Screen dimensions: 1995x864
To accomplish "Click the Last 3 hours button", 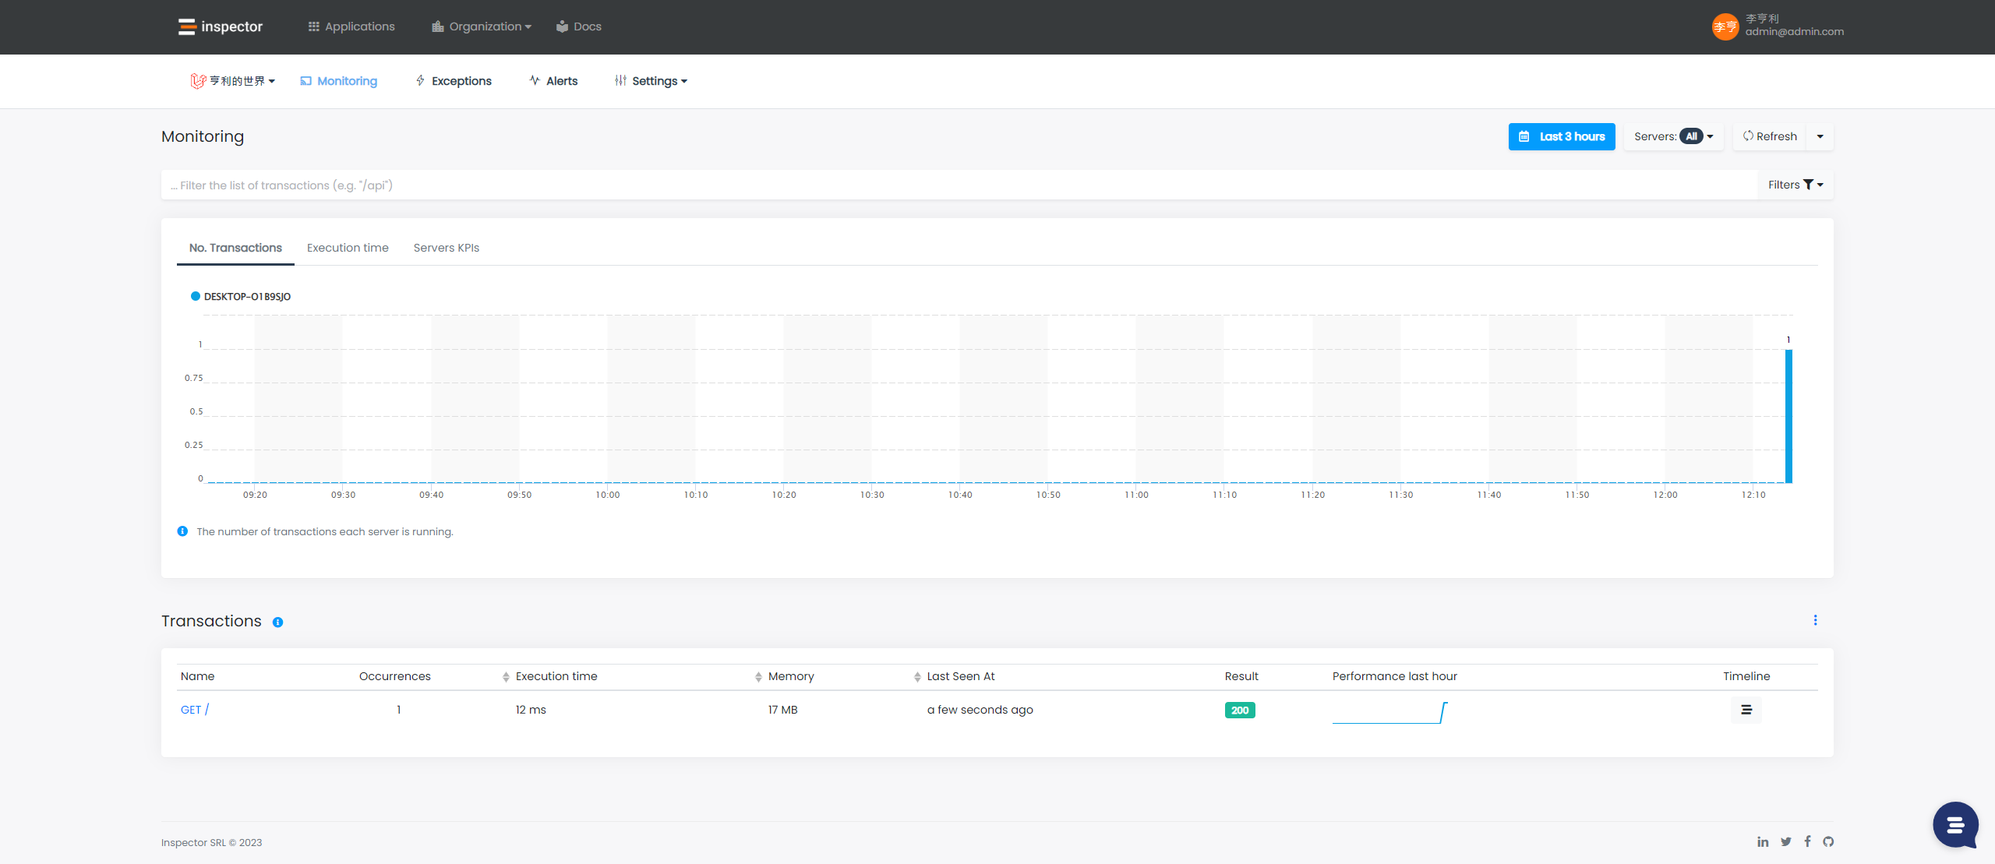I will click(1562, 136).
